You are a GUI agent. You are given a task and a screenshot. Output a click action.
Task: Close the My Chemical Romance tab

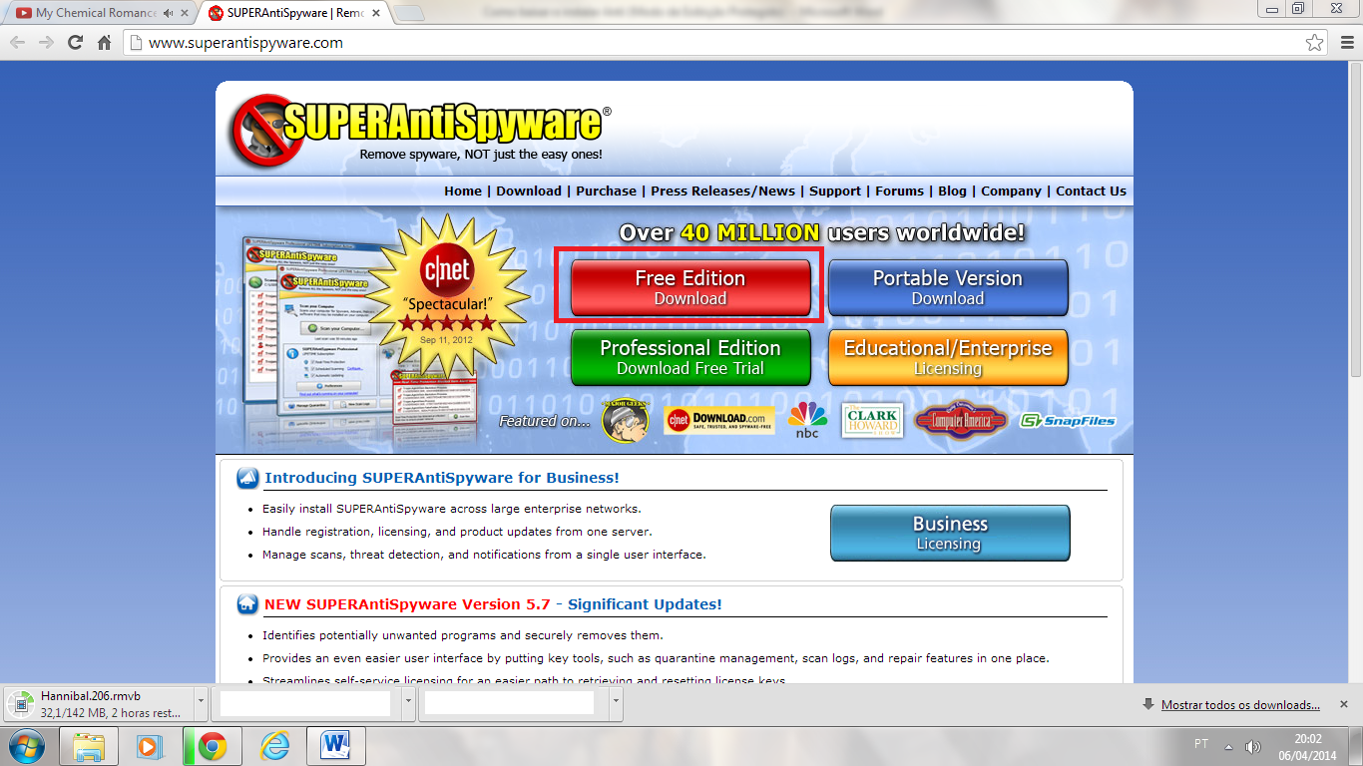[x=185, y=13]
